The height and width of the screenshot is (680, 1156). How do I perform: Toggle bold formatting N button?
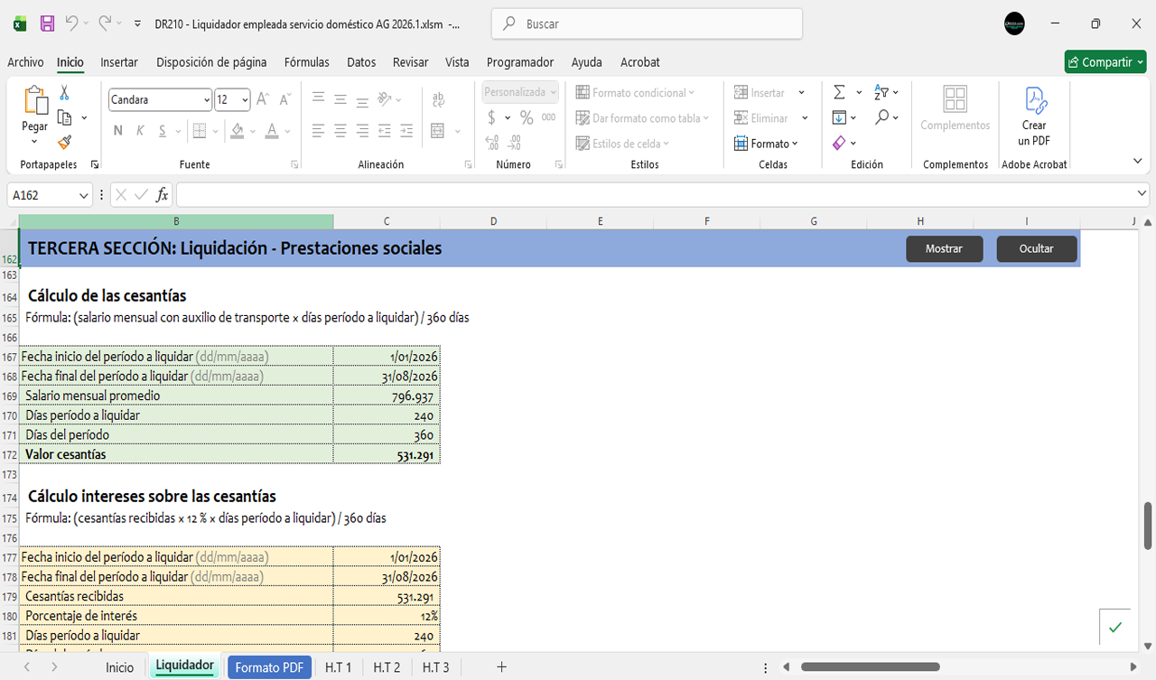(x=118, y=131)
